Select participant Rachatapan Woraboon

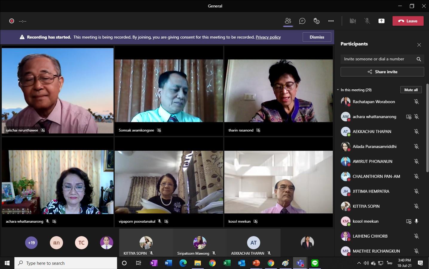(381, 102)
